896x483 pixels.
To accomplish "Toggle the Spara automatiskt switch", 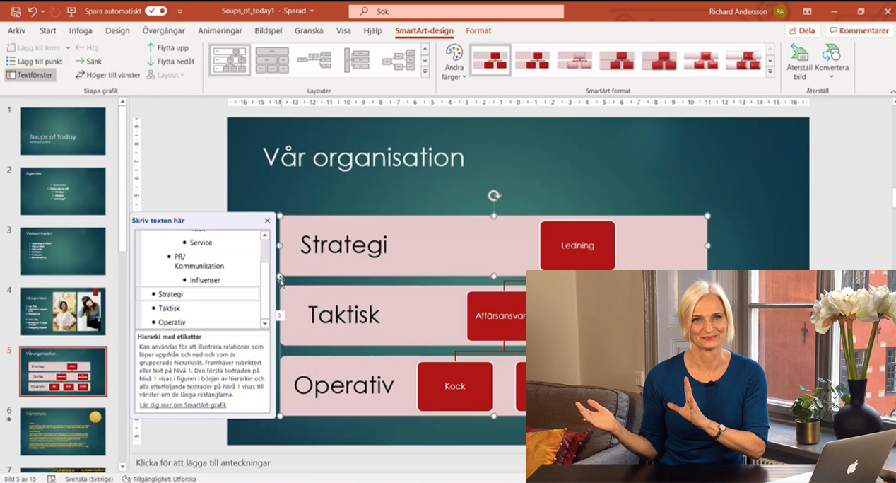I will coord(156,11).
